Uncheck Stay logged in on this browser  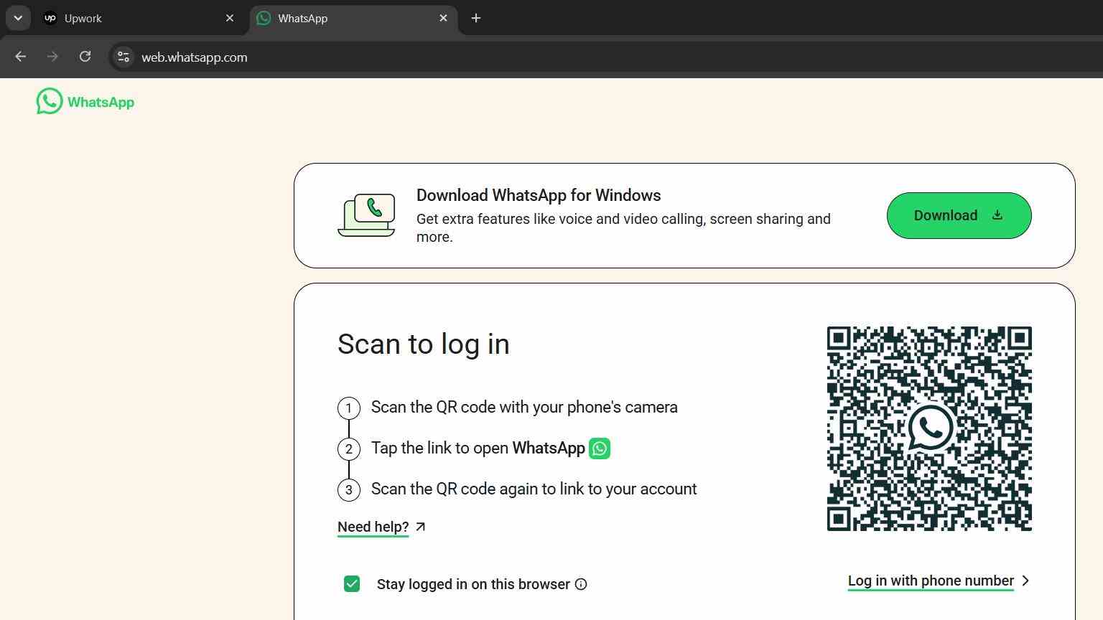click(x=352, y=584)
